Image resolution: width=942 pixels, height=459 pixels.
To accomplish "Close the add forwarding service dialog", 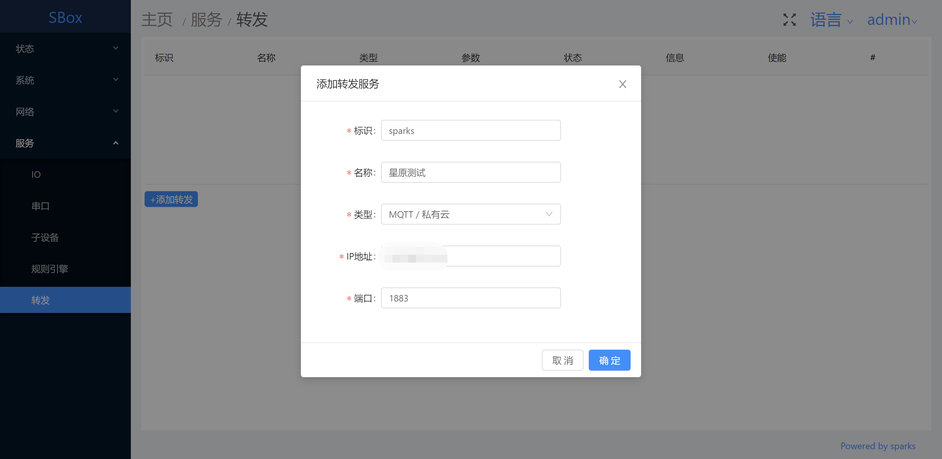I will click(622, 84).
